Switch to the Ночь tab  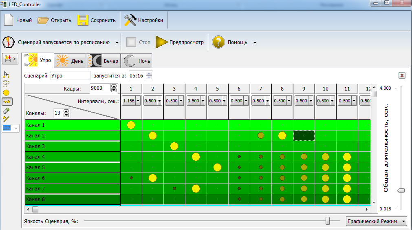coord(137,61)
